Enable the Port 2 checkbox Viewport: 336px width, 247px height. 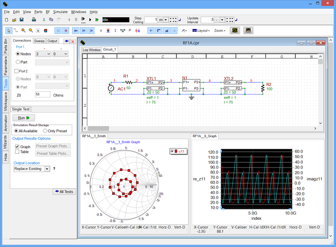click(17, 71)
